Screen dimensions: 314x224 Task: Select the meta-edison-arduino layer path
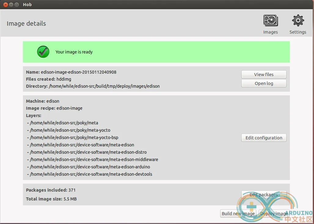coord(90,167)
